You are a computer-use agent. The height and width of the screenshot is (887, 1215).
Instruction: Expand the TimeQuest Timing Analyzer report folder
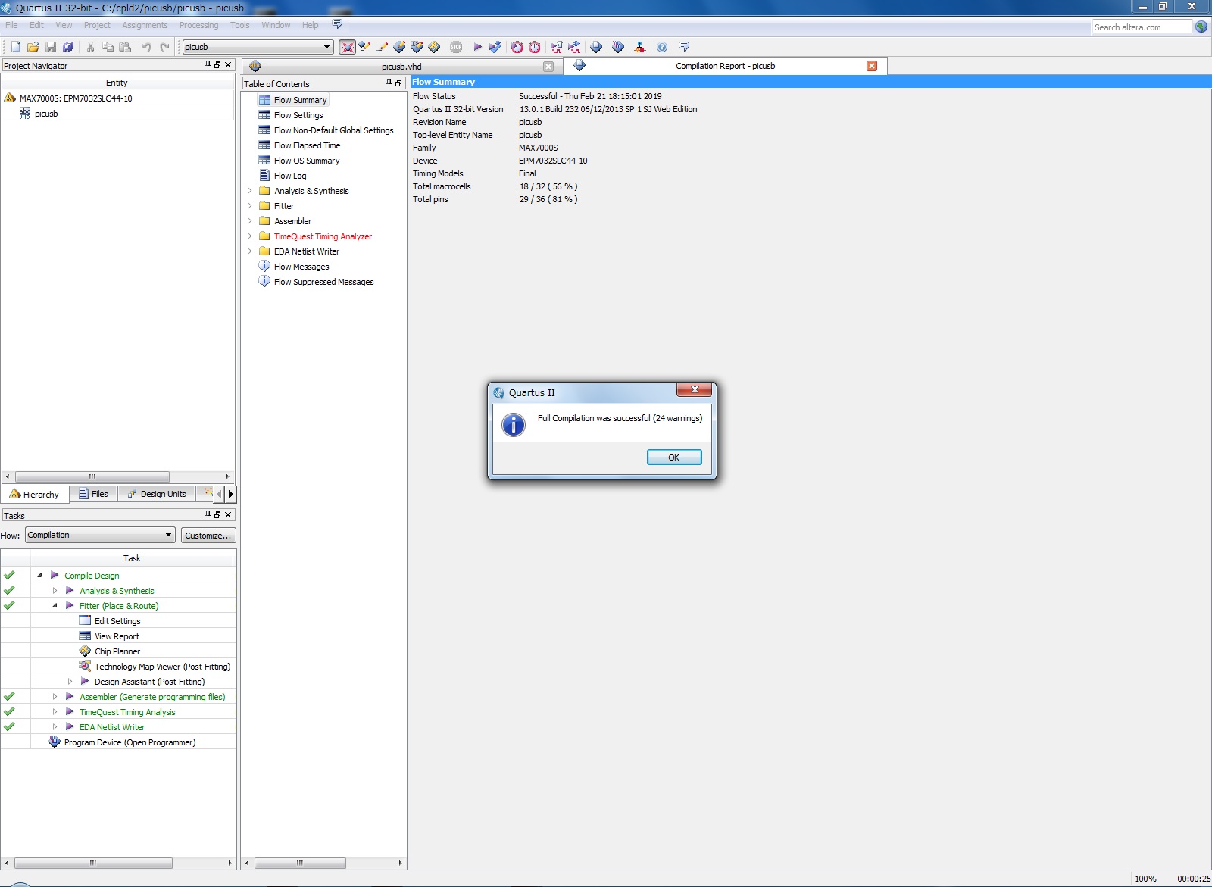tap(249, 236)
